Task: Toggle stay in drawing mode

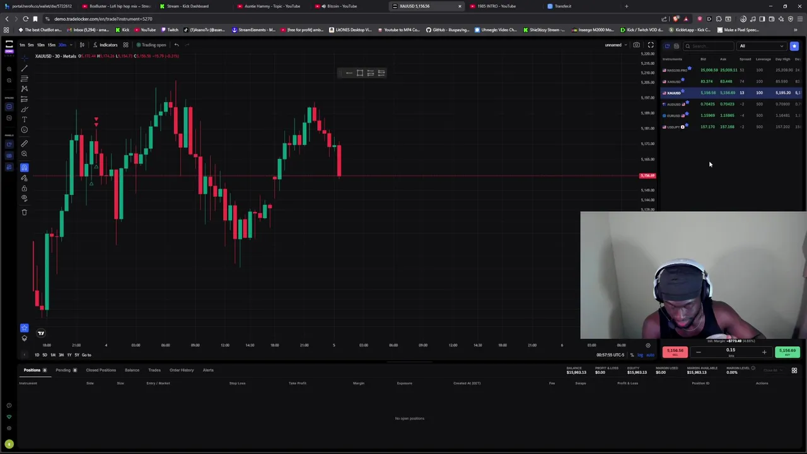Action: [24, 178]
